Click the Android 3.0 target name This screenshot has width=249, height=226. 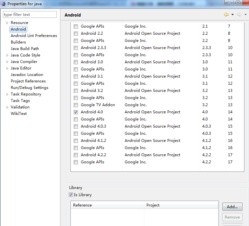coord(92,62)
